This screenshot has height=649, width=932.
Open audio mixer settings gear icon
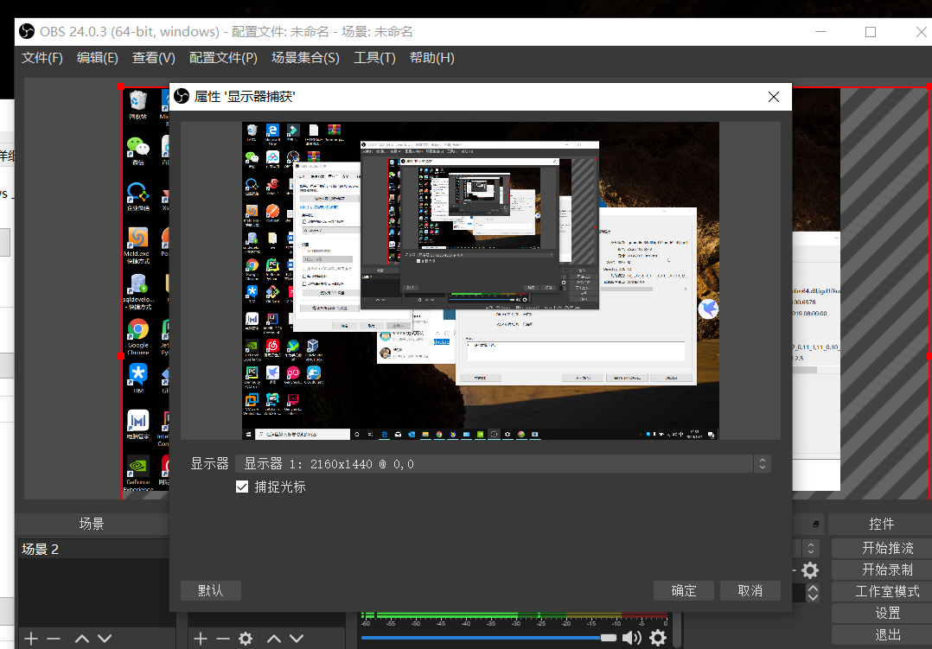(x=658, y=639)
